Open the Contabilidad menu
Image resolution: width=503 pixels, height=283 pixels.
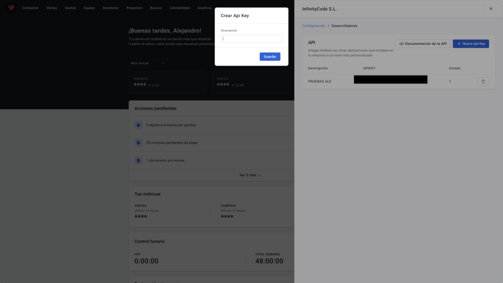coord(180,8)
